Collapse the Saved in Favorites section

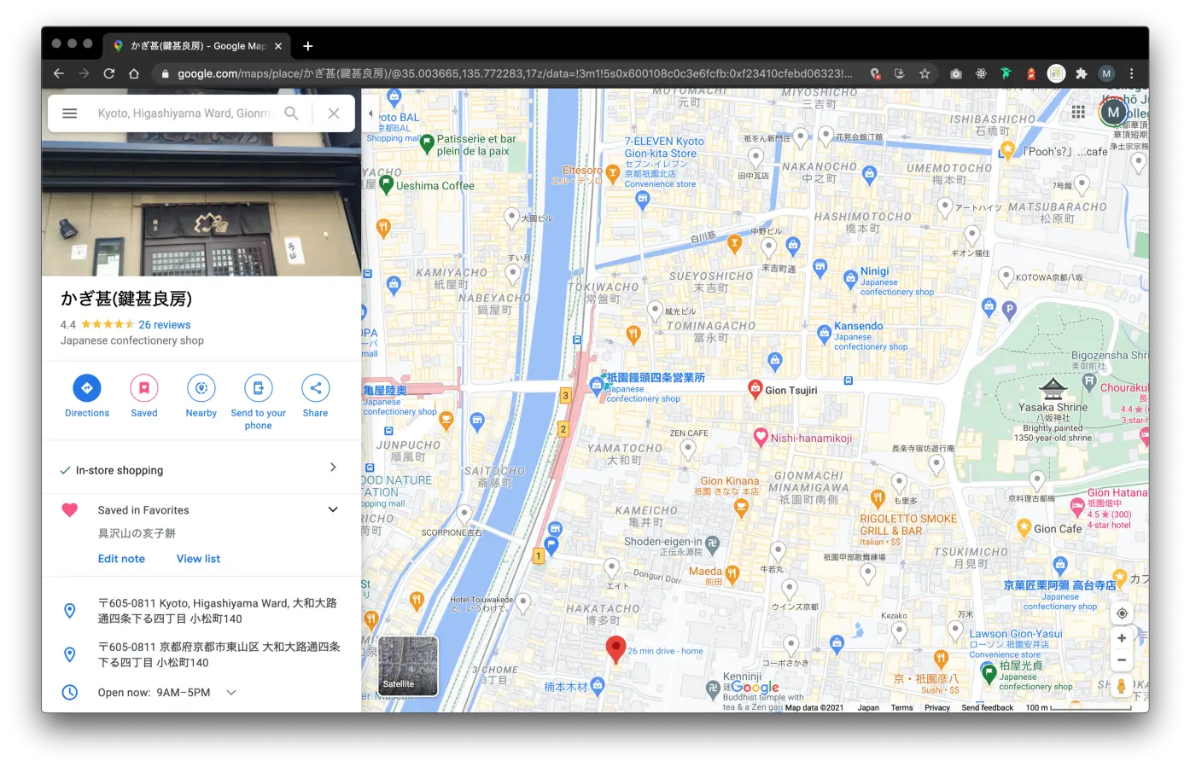333,509
